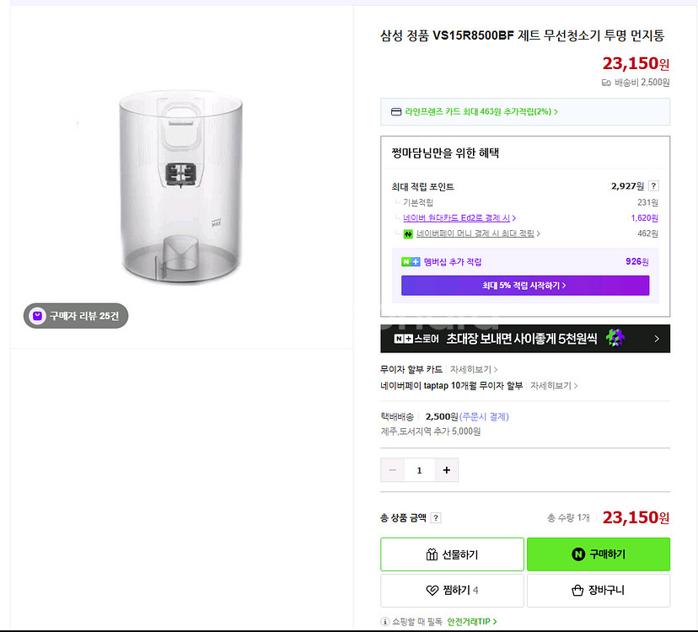Click the dust bin product image
Viewport: 698px width, 632px height.
[181, 185]
